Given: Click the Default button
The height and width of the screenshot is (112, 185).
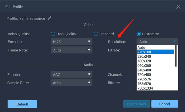Looking at the screenshot, I should pos(22,104).
